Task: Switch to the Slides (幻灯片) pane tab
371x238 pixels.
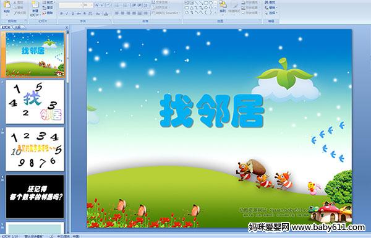Action: [6, 27]
